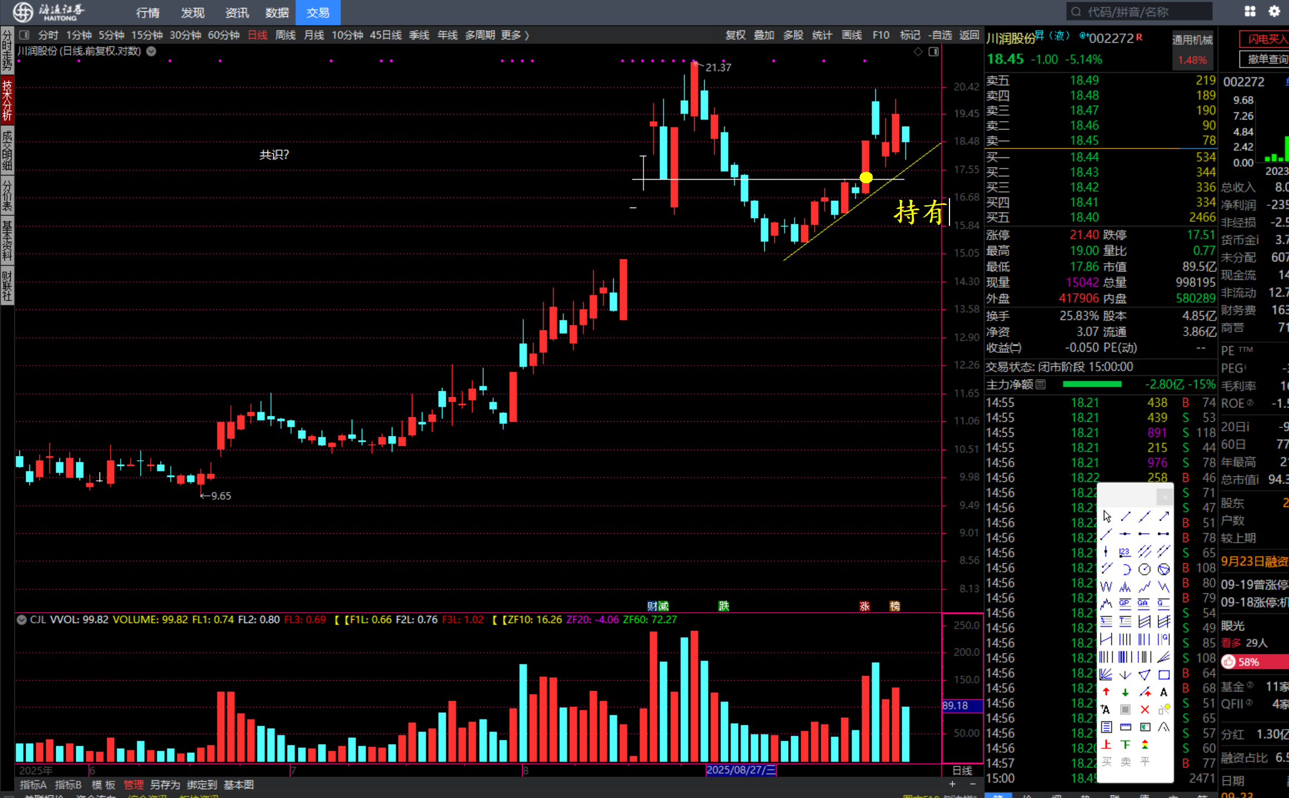The height and width of the screenshot is (798, 1289).
Task: Focus the 代码/拼音/名称 search field
Action: (x=1139, y=12)
